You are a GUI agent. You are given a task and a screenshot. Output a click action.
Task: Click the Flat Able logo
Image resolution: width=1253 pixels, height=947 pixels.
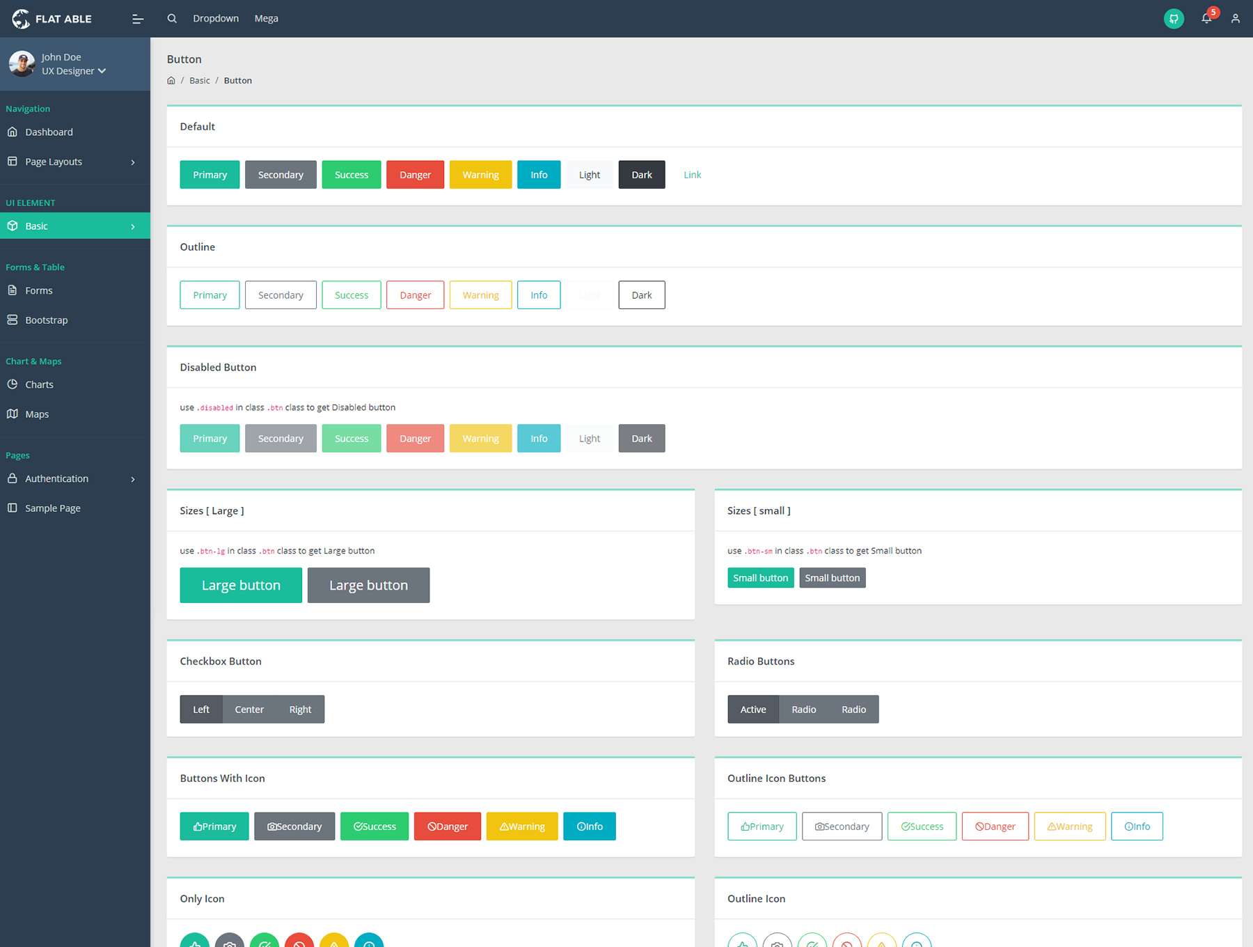(52, 19)
